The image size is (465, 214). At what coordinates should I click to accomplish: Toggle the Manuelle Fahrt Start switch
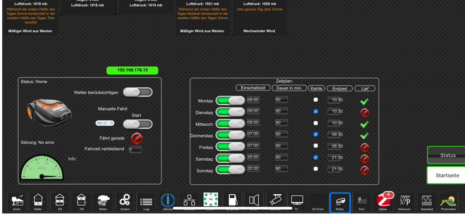pyautogui.click(x=138, y=124)
